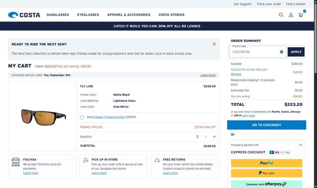
Task: Click the quantity value 1
Action: 206,137
